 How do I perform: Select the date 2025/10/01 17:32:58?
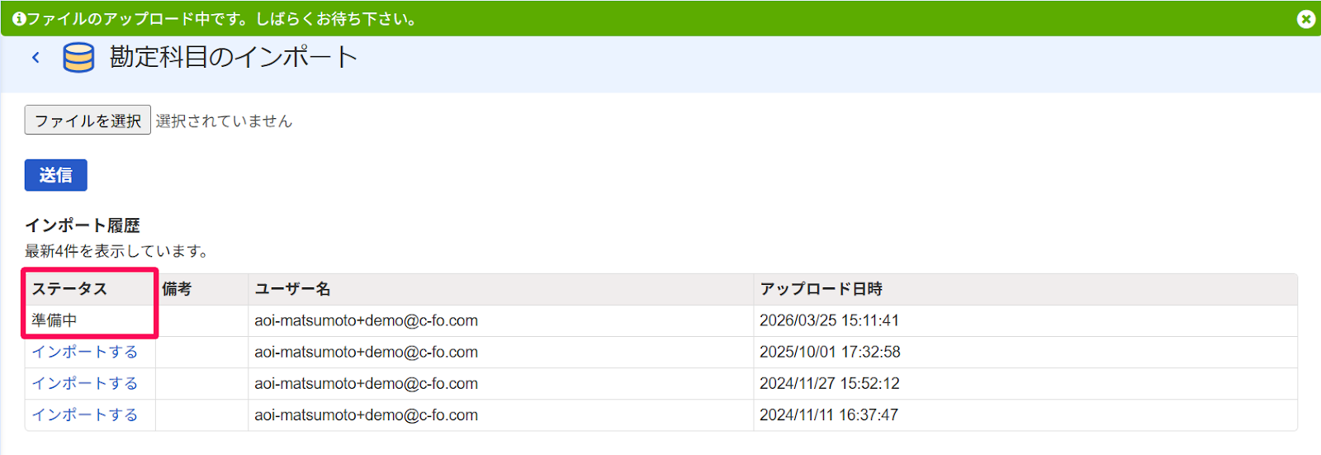click(x=830, y=352)
